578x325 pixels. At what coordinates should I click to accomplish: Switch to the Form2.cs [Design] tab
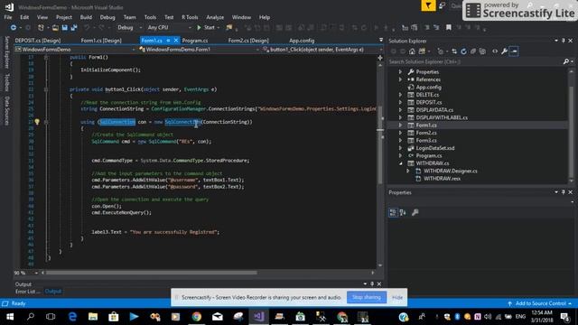pyautogui.click(x=248, y=41)
